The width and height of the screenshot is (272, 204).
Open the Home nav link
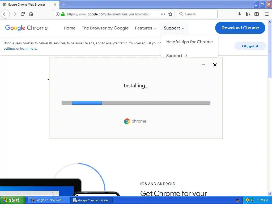click(x=70, y=28)
